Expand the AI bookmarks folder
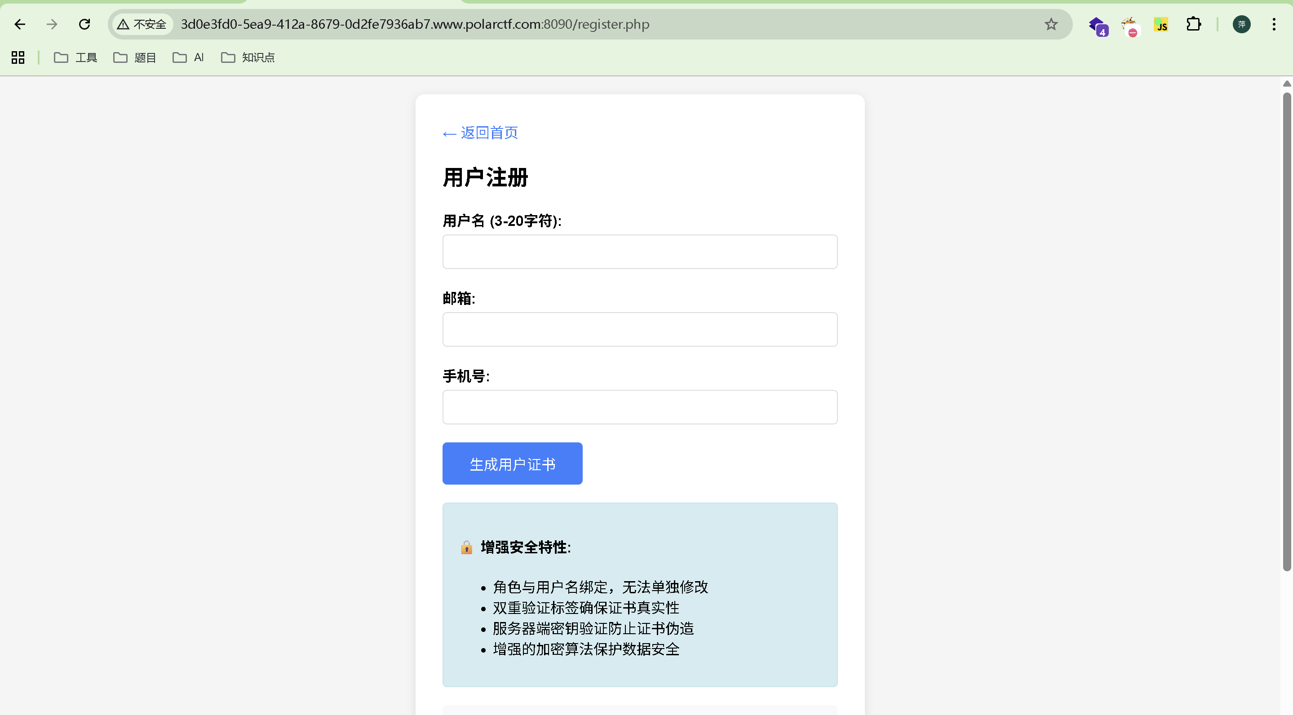 coord(188,57)
